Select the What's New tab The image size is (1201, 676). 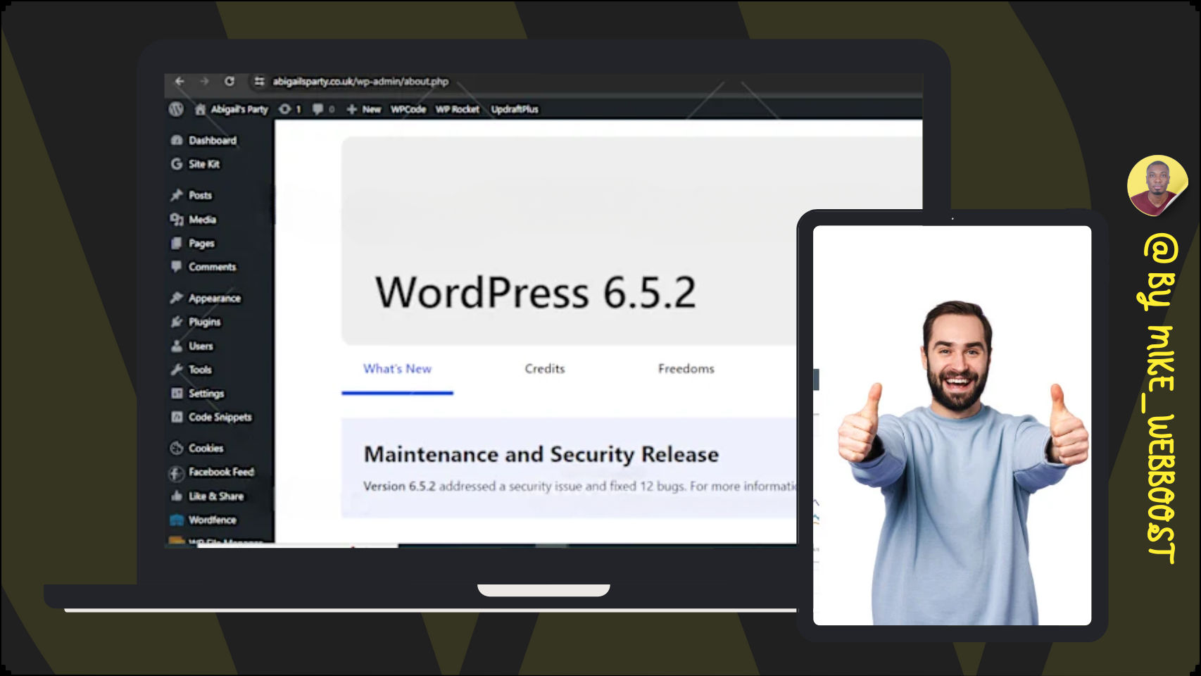(x=397, y=369)
